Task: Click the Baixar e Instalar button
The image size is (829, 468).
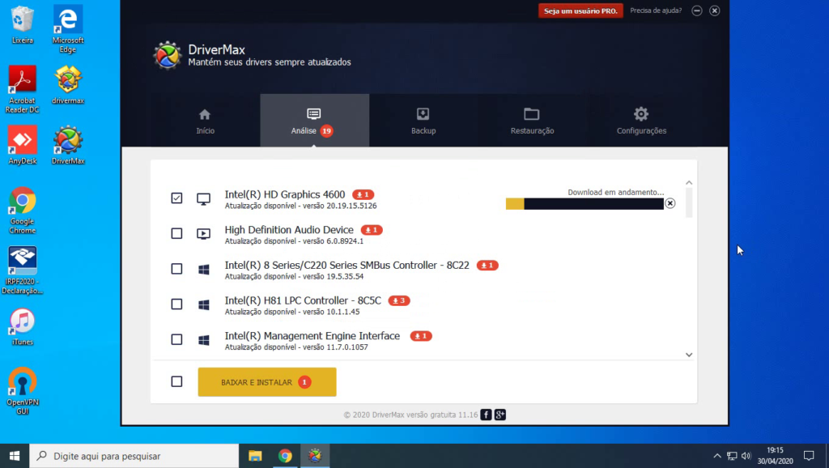Action: pos(267,382)
